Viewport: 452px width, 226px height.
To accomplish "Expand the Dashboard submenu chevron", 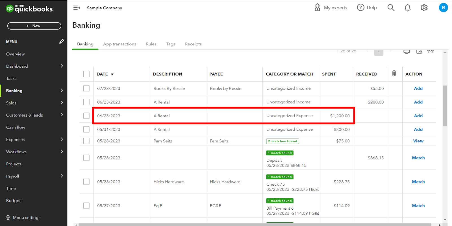I will click(x=62, y=66).
